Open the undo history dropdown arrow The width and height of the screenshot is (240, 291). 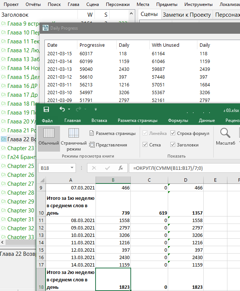click(x=69, y=109)
